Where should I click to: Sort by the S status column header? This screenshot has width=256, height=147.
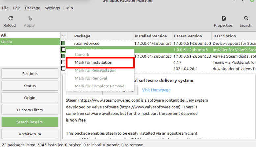pyautogui.click(x=64, y=36)
